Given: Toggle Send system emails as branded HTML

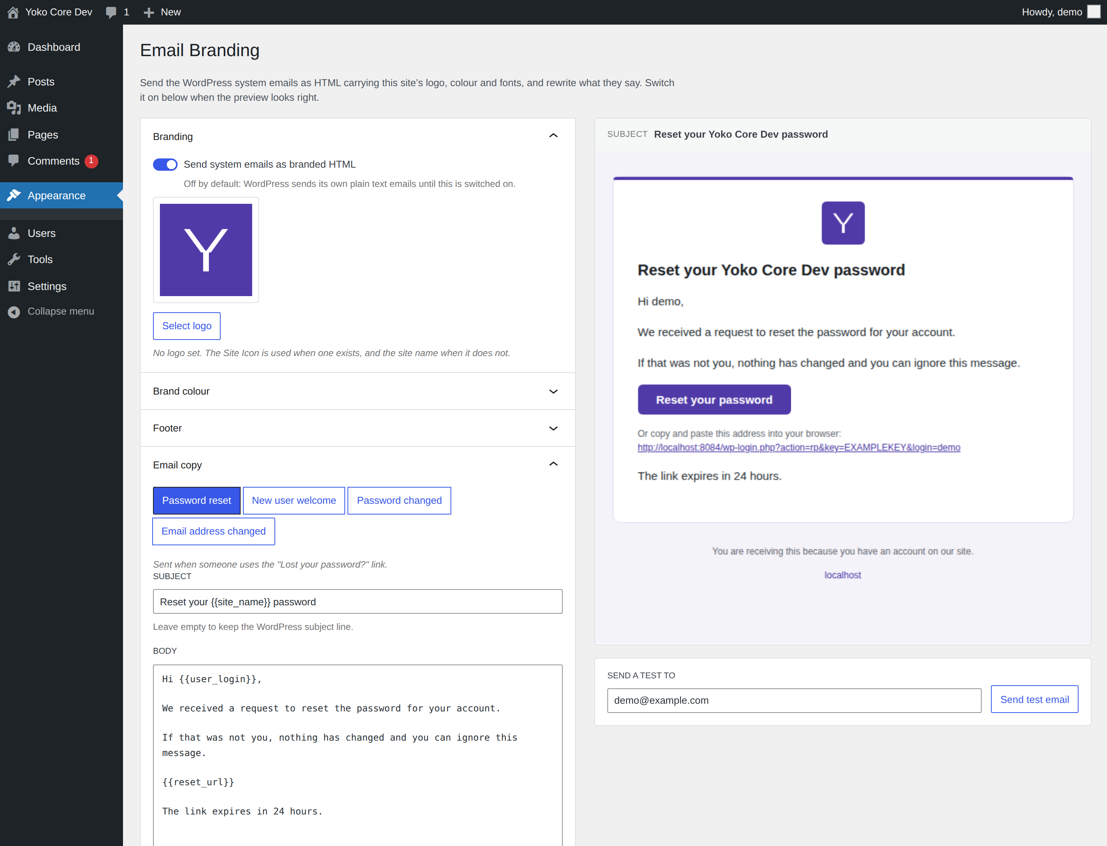Looking at the screenshot, I should pyautogui.click(x=165, y=165).
